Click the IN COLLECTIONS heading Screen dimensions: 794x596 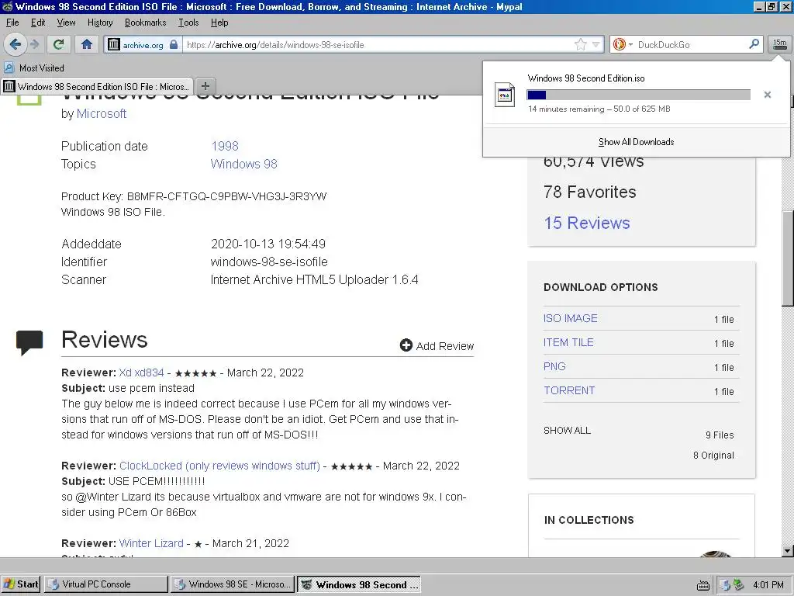tap(589, 520)
